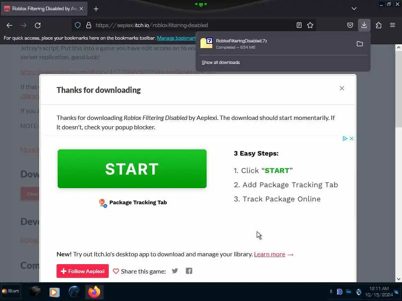Open the dark box taskbar icon
Viewport: 402px width, 301px height.
pyautogui.click(x=35, y=291)
